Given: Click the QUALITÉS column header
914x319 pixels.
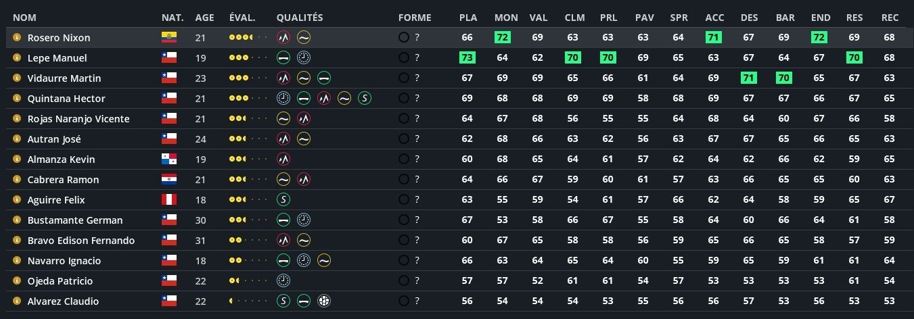Looking at the screenshot, I should tap(300, 18).
